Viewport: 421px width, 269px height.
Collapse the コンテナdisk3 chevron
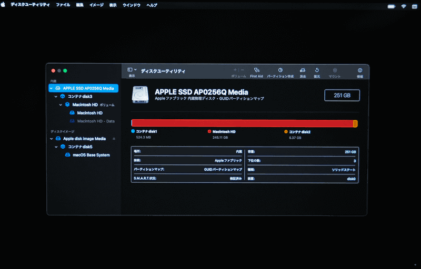pyautogui.click(x=56, y=97)
